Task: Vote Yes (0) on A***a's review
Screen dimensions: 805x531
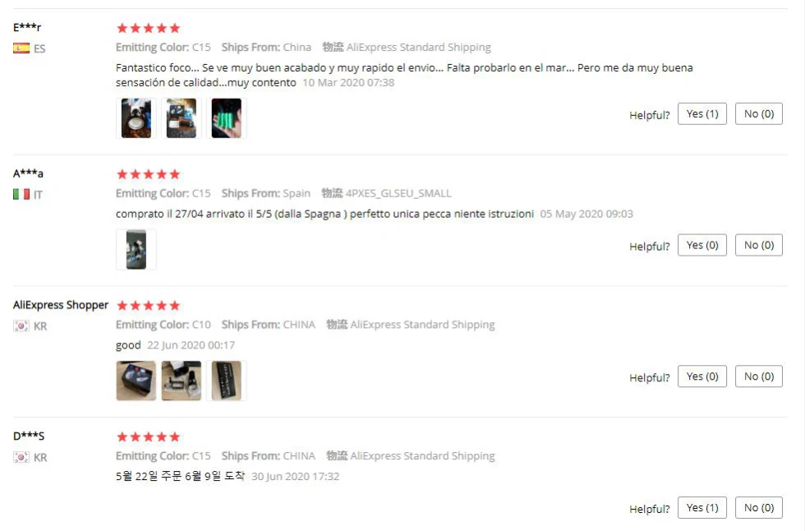Action: click(701, 246)
